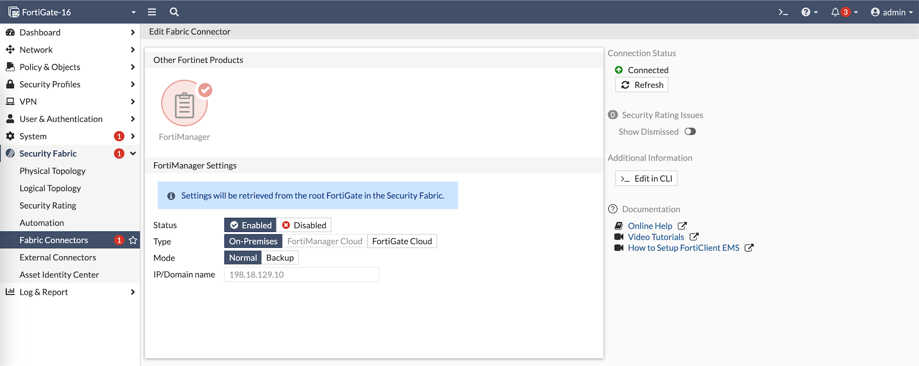The height and width of the screenshot is (366, 919).
Task: Open the notifications bell icon
Action: pyautogui.click(x=835, y=12)
